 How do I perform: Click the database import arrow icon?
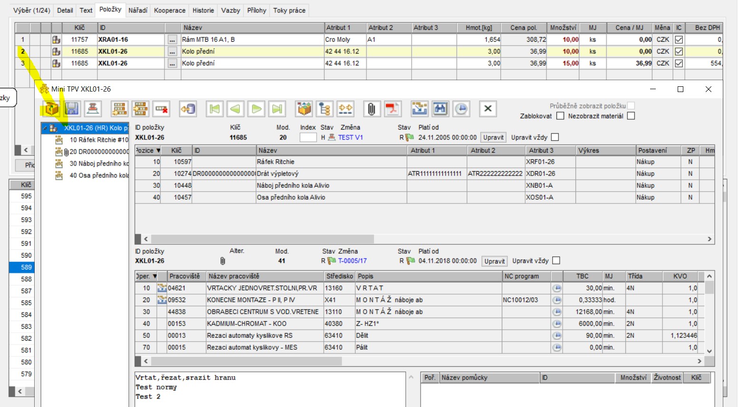[188, 109]
